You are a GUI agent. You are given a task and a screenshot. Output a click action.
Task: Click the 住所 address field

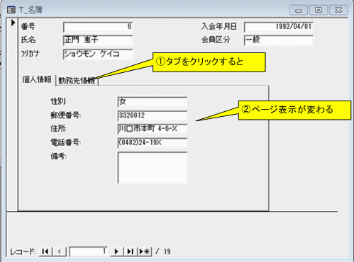click(153, 129)
